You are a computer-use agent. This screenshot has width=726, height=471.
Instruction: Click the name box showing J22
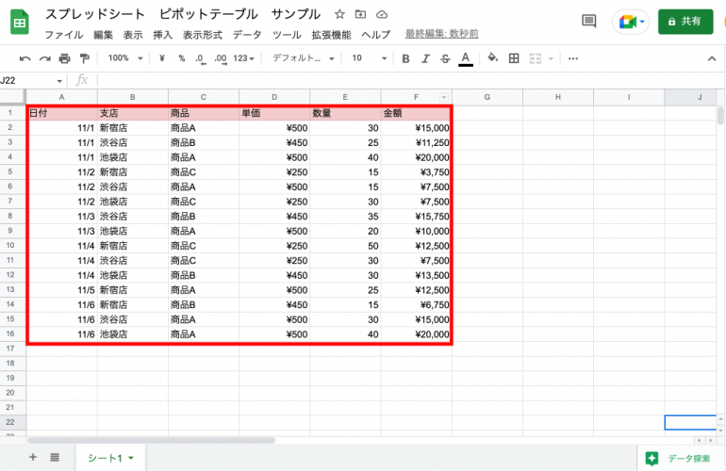tap(28, 81)
